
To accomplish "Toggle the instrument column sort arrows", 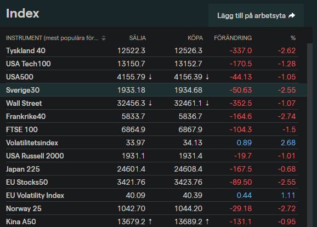I will pyautogui.click(x=104, y=38).
